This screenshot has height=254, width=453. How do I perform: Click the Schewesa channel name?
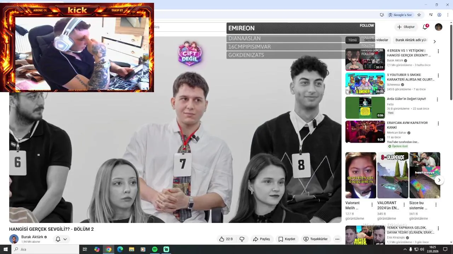click(393, 85)
